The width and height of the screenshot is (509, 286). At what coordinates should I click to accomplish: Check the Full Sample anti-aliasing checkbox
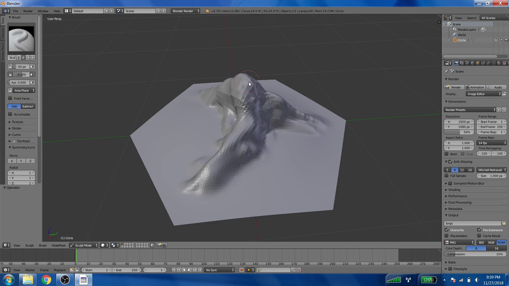(446, 176)
